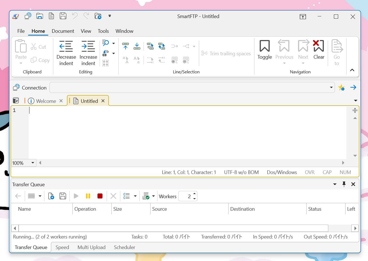Decrease Workers count with down arrow
This screenshot has height=261, width=368.
pyautogui.click(x=194, y=199)
